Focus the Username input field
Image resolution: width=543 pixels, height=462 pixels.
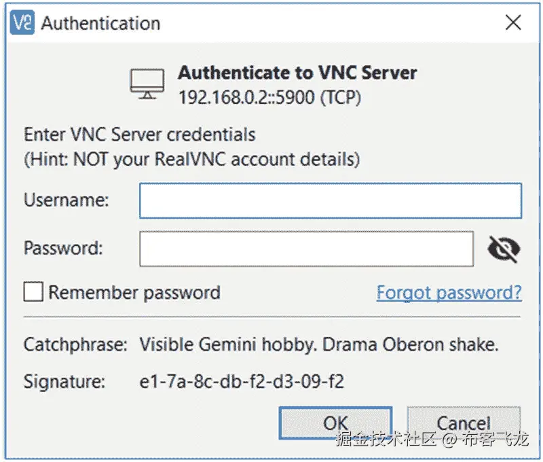331,200
